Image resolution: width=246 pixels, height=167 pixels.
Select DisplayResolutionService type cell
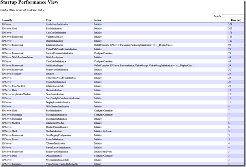(x=58, y=102)
